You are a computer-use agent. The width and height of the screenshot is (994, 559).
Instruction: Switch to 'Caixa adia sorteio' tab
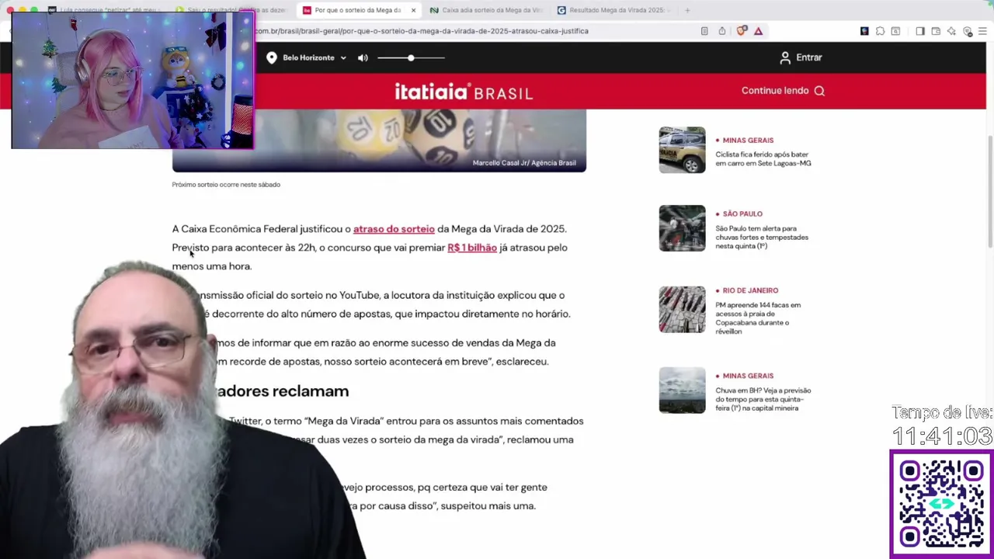point(485,10)
